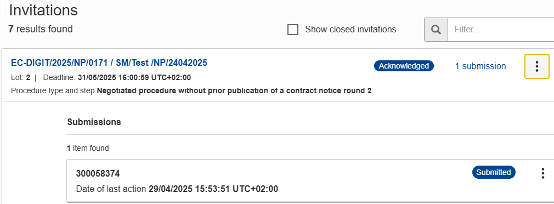554x204 pixels.
Task: Click the '1 item found' count
Action: click(x=88, y=148)
